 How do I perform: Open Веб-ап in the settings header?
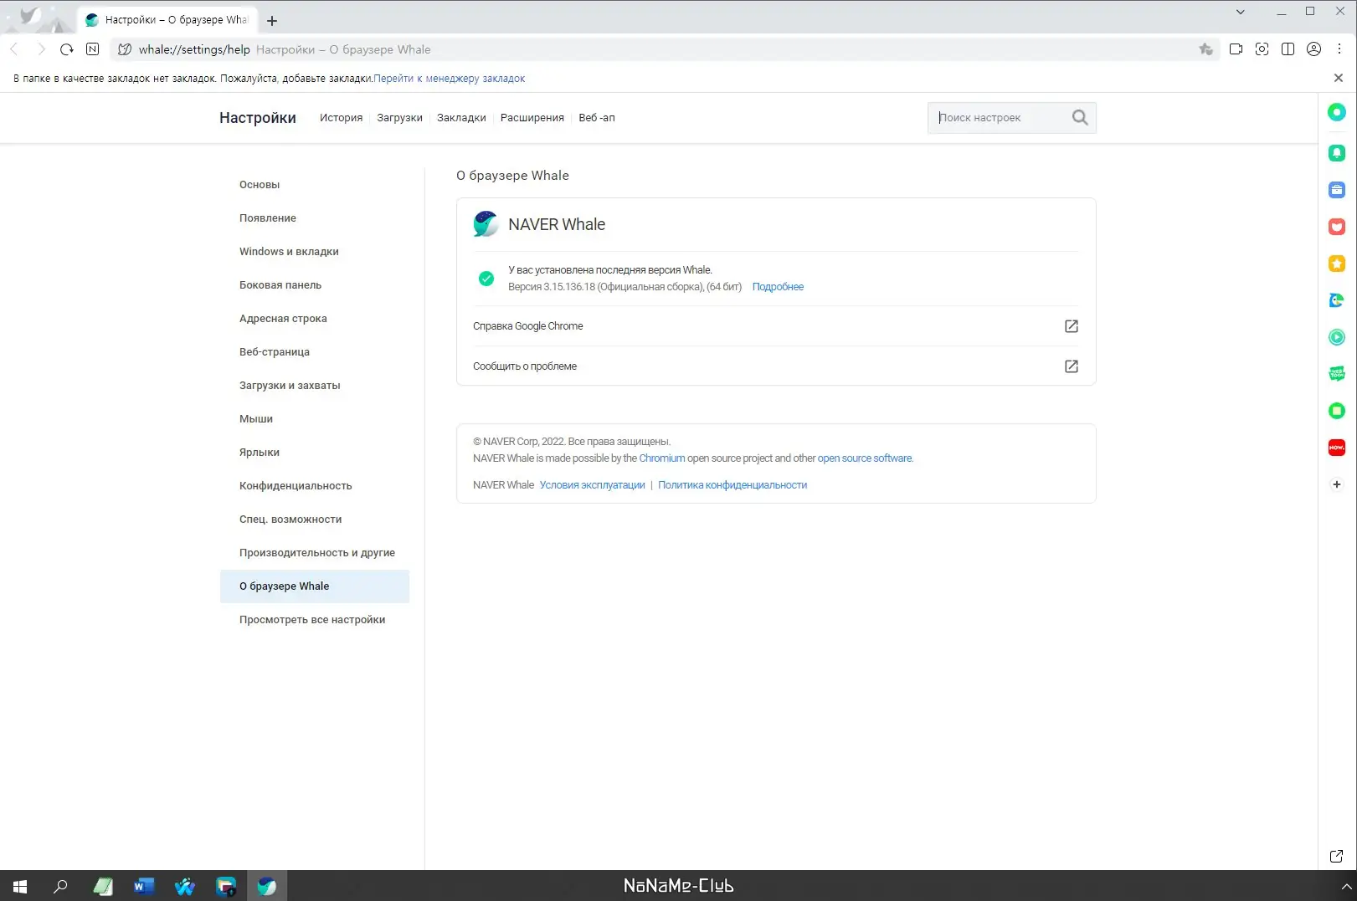(597, 118)
